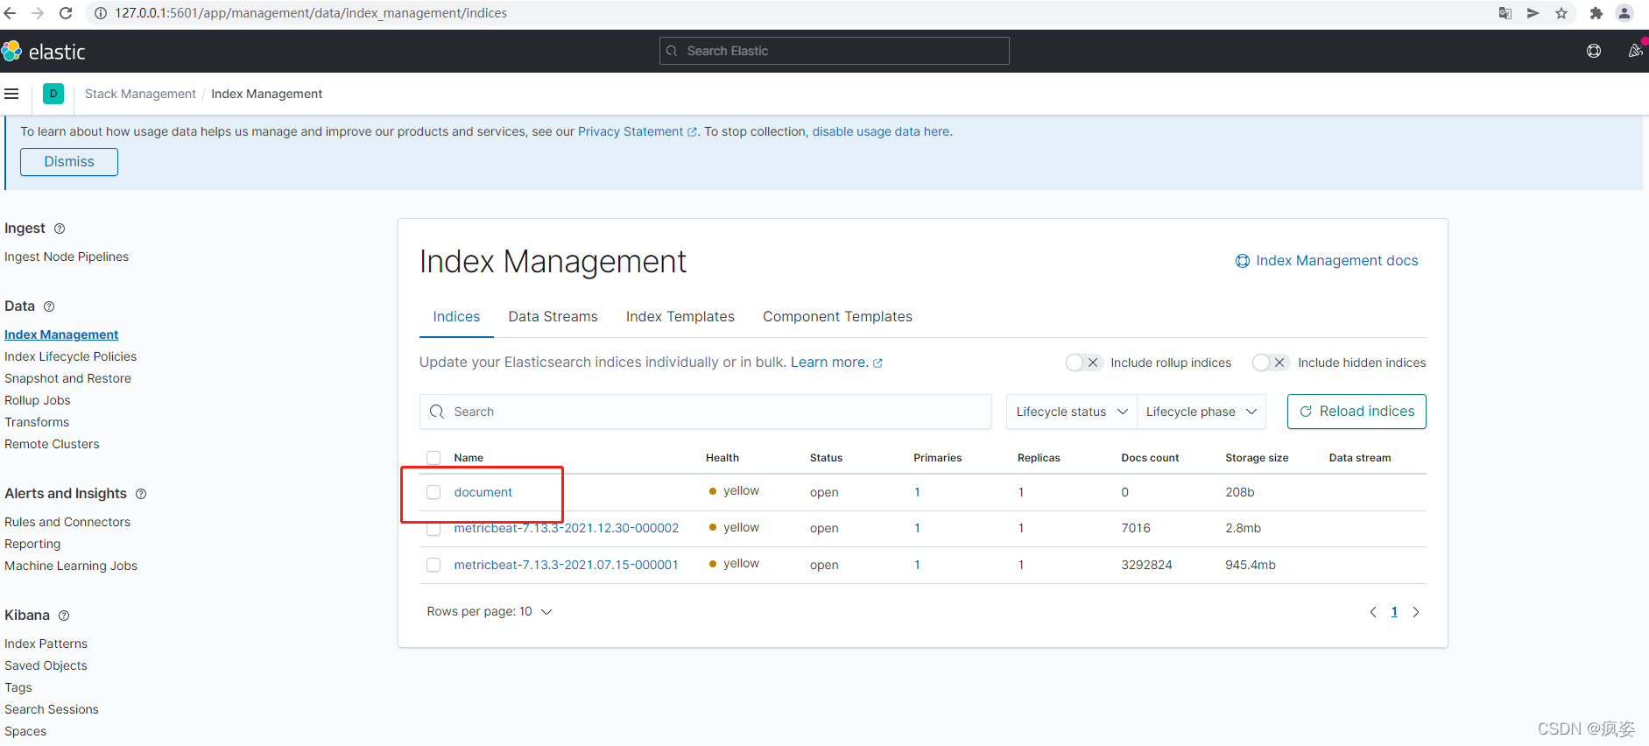Toggle Include hidden indices switch
The width and height of the screenshot is (1649, 746).
[x=1271, y=362]
